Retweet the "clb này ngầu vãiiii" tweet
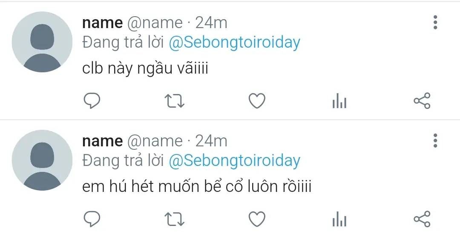The height and width of the screenshot is (237, 460). pyautogui.click(x=174, y=101)
